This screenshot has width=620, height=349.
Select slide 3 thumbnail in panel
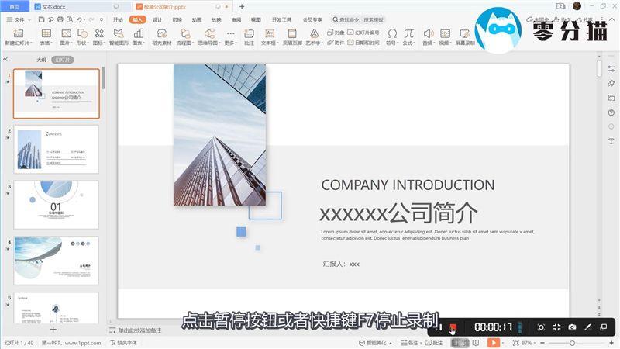click(57, 205)
